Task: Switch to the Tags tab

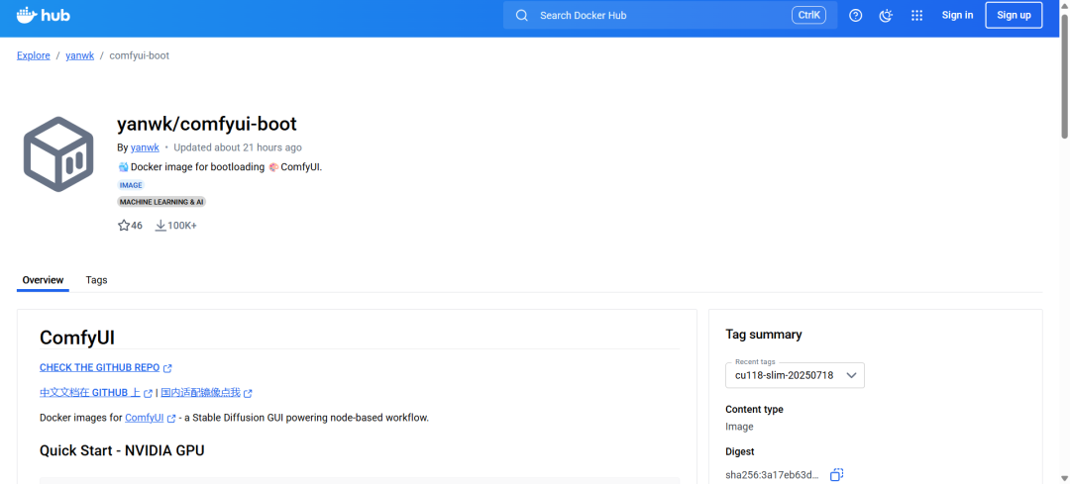Action: pyautogui.click(x=96, y=280)
